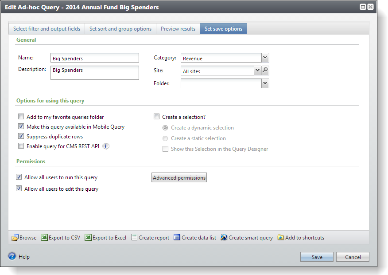Screen dimensions: 388x275
Task: Enable query for CMS REST API checkbox
Action: pyautogui.click(x=21, y=146)
